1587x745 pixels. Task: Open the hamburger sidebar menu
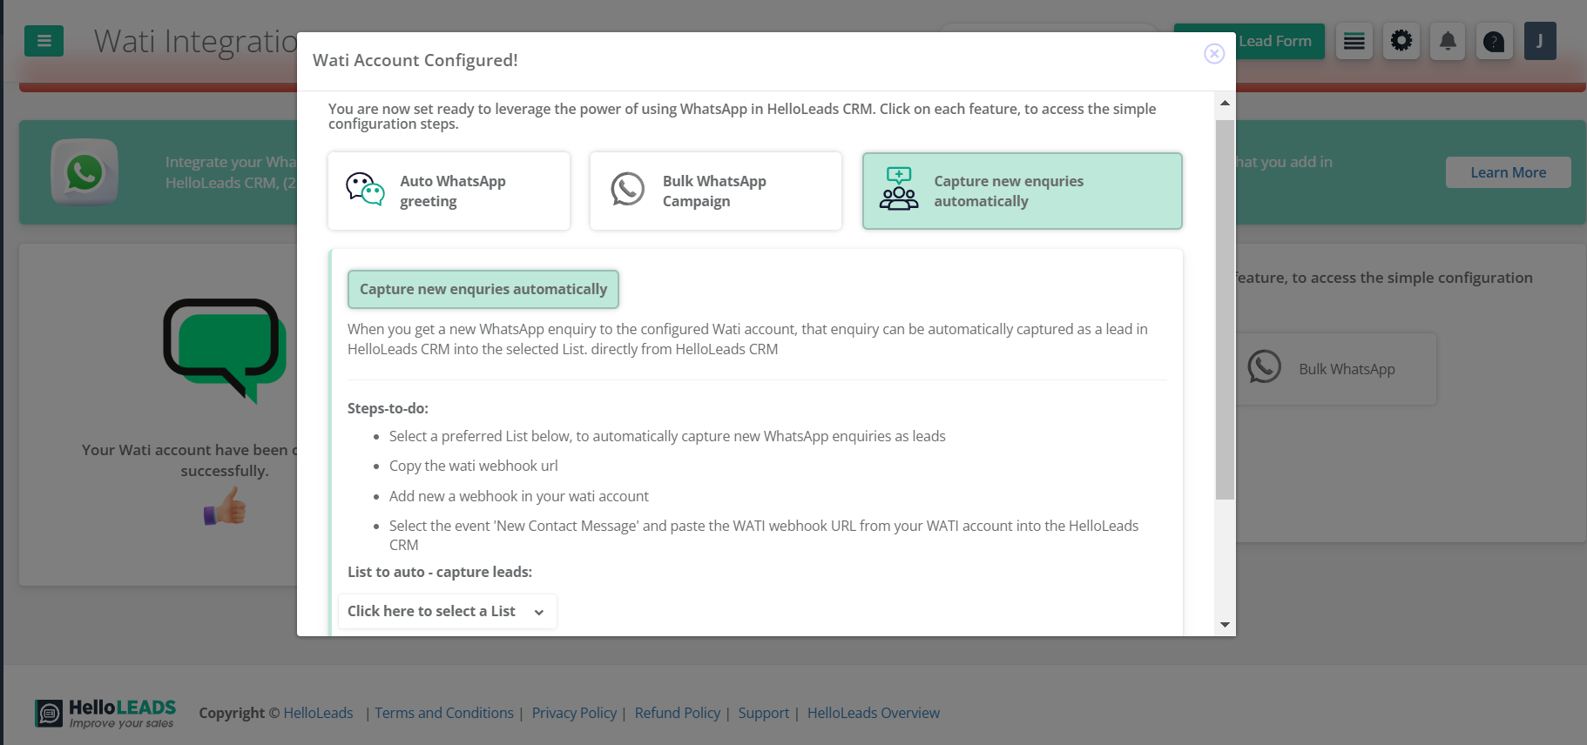pyautogui.click(x=44, y=41)
